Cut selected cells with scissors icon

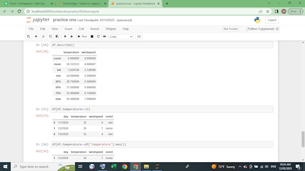click(44, 37)
